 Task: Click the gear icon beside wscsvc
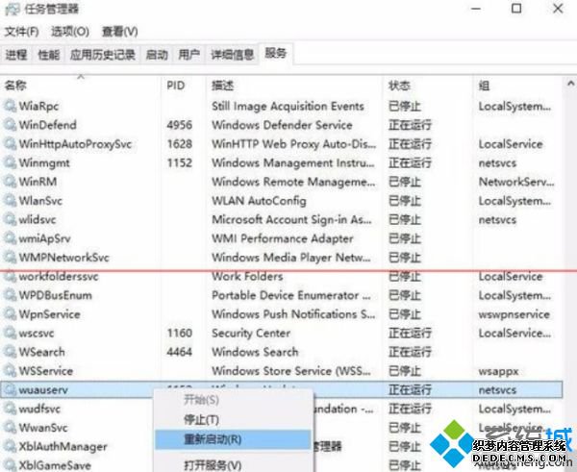(10, 333)
